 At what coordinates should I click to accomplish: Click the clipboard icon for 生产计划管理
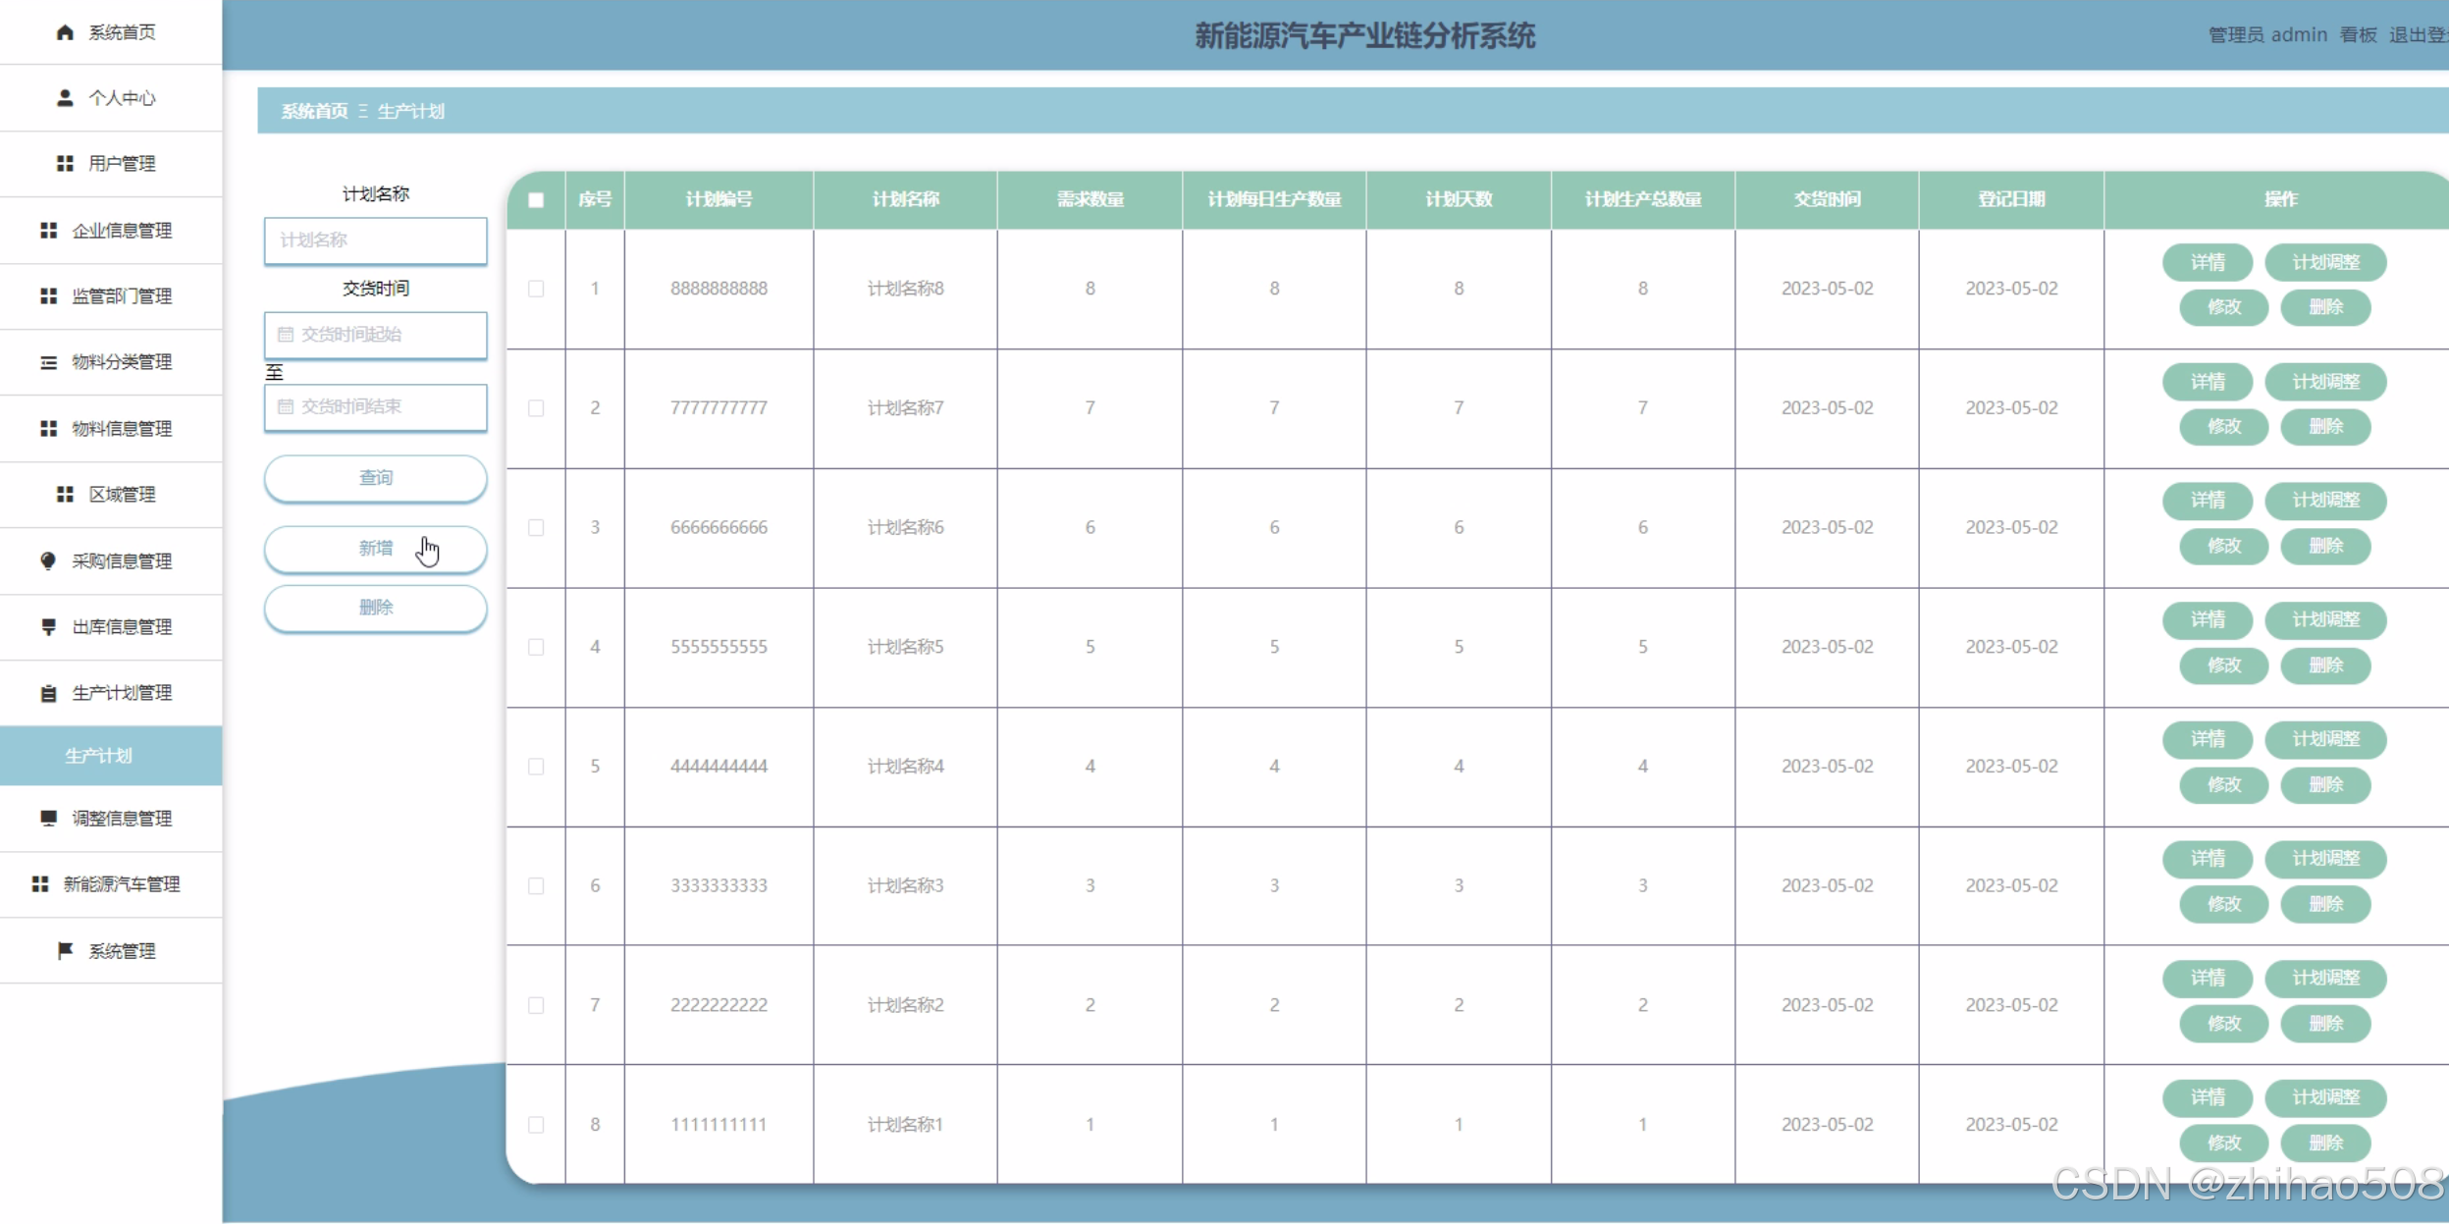pyautogui.click(x=48, y=693)
